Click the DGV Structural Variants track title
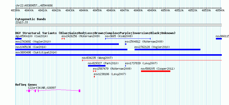The width and height of the screenshot is (229, 105). [x=95, y=33]
